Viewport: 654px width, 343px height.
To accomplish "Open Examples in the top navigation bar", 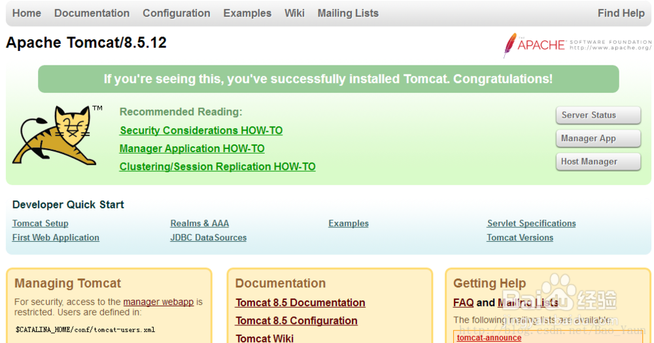I will tap(247, 13).
